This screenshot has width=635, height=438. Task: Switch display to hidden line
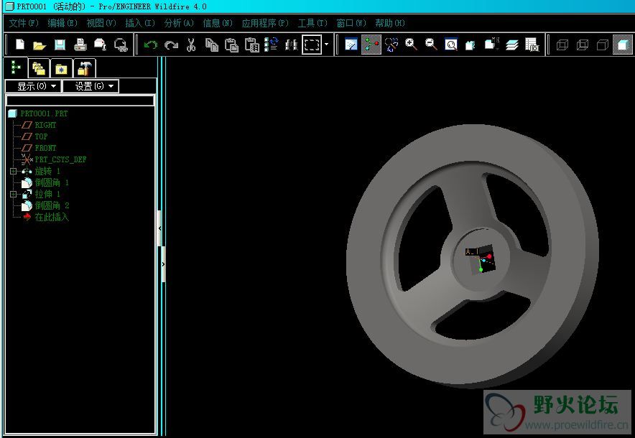(583, 45)
